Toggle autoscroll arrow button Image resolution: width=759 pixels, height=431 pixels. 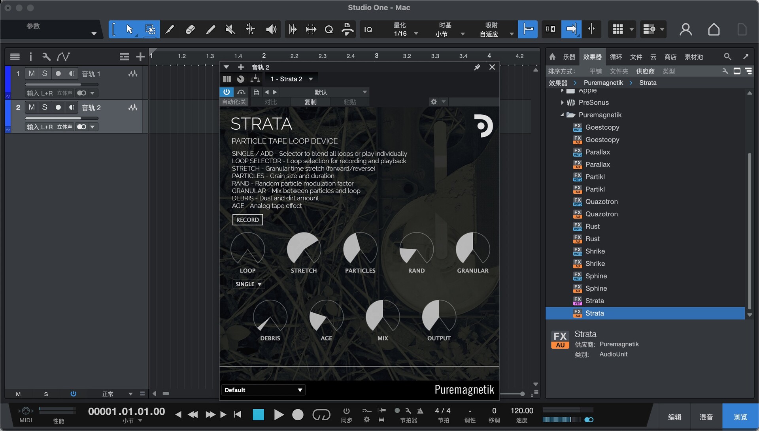(571, 29)
